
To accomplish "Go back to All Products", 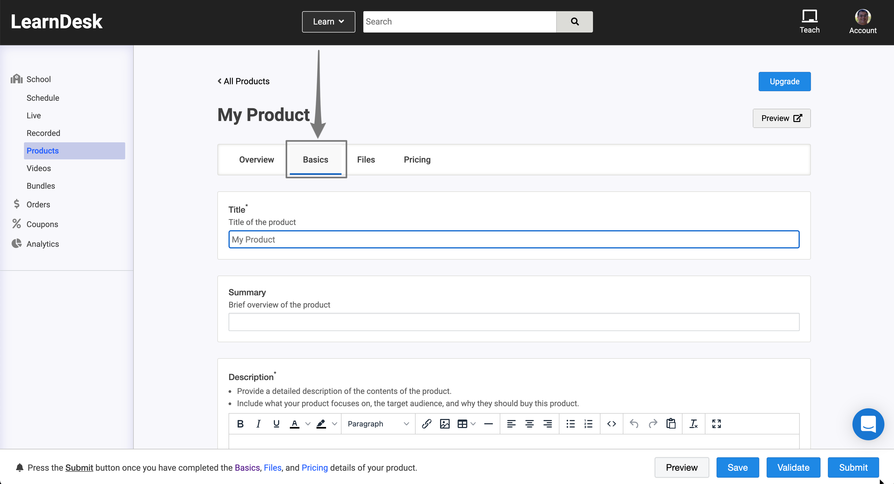I will click(x=244, y=81).
